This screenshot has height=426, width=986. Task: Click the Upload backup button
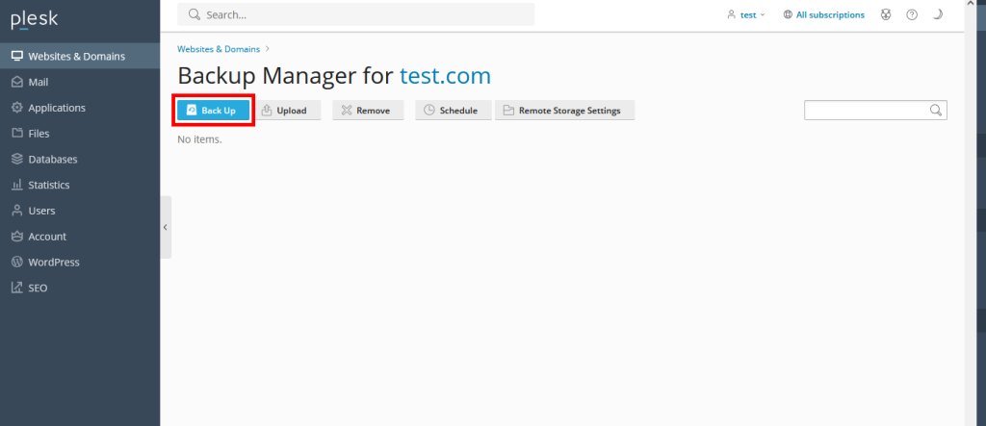(x=284, y=111)
